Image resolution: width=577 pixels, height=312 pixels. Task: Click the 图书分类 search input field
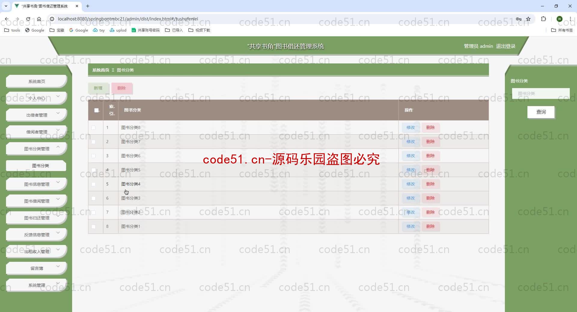[x=541, y=93]
